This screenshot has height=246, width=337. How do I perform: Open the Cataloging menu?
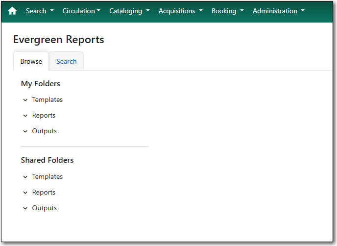click(x=129, y=11)
